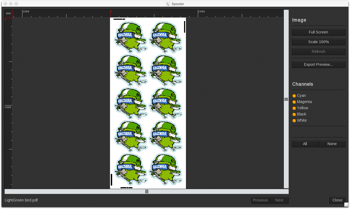This screenshot has width=350, height=209.
Task: Click the vertical scrollbar track
Action: click(286, 148)
